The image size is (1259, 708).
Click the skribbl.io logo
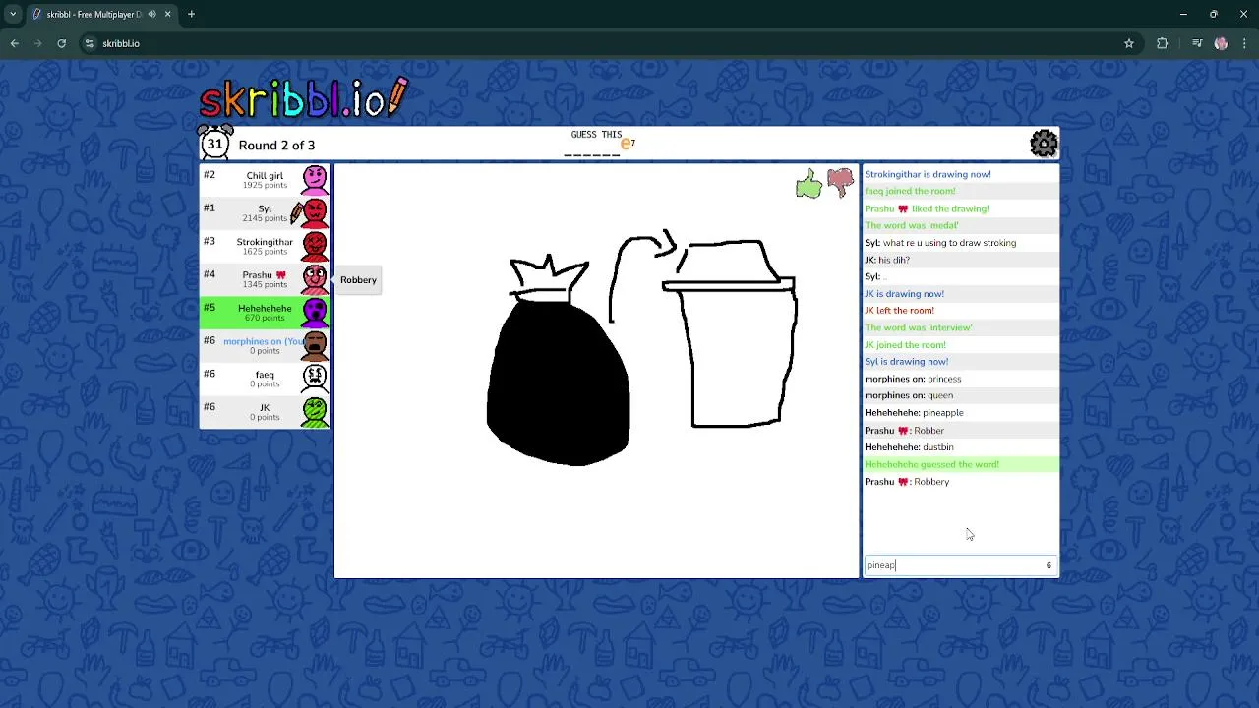click(303, 97)
